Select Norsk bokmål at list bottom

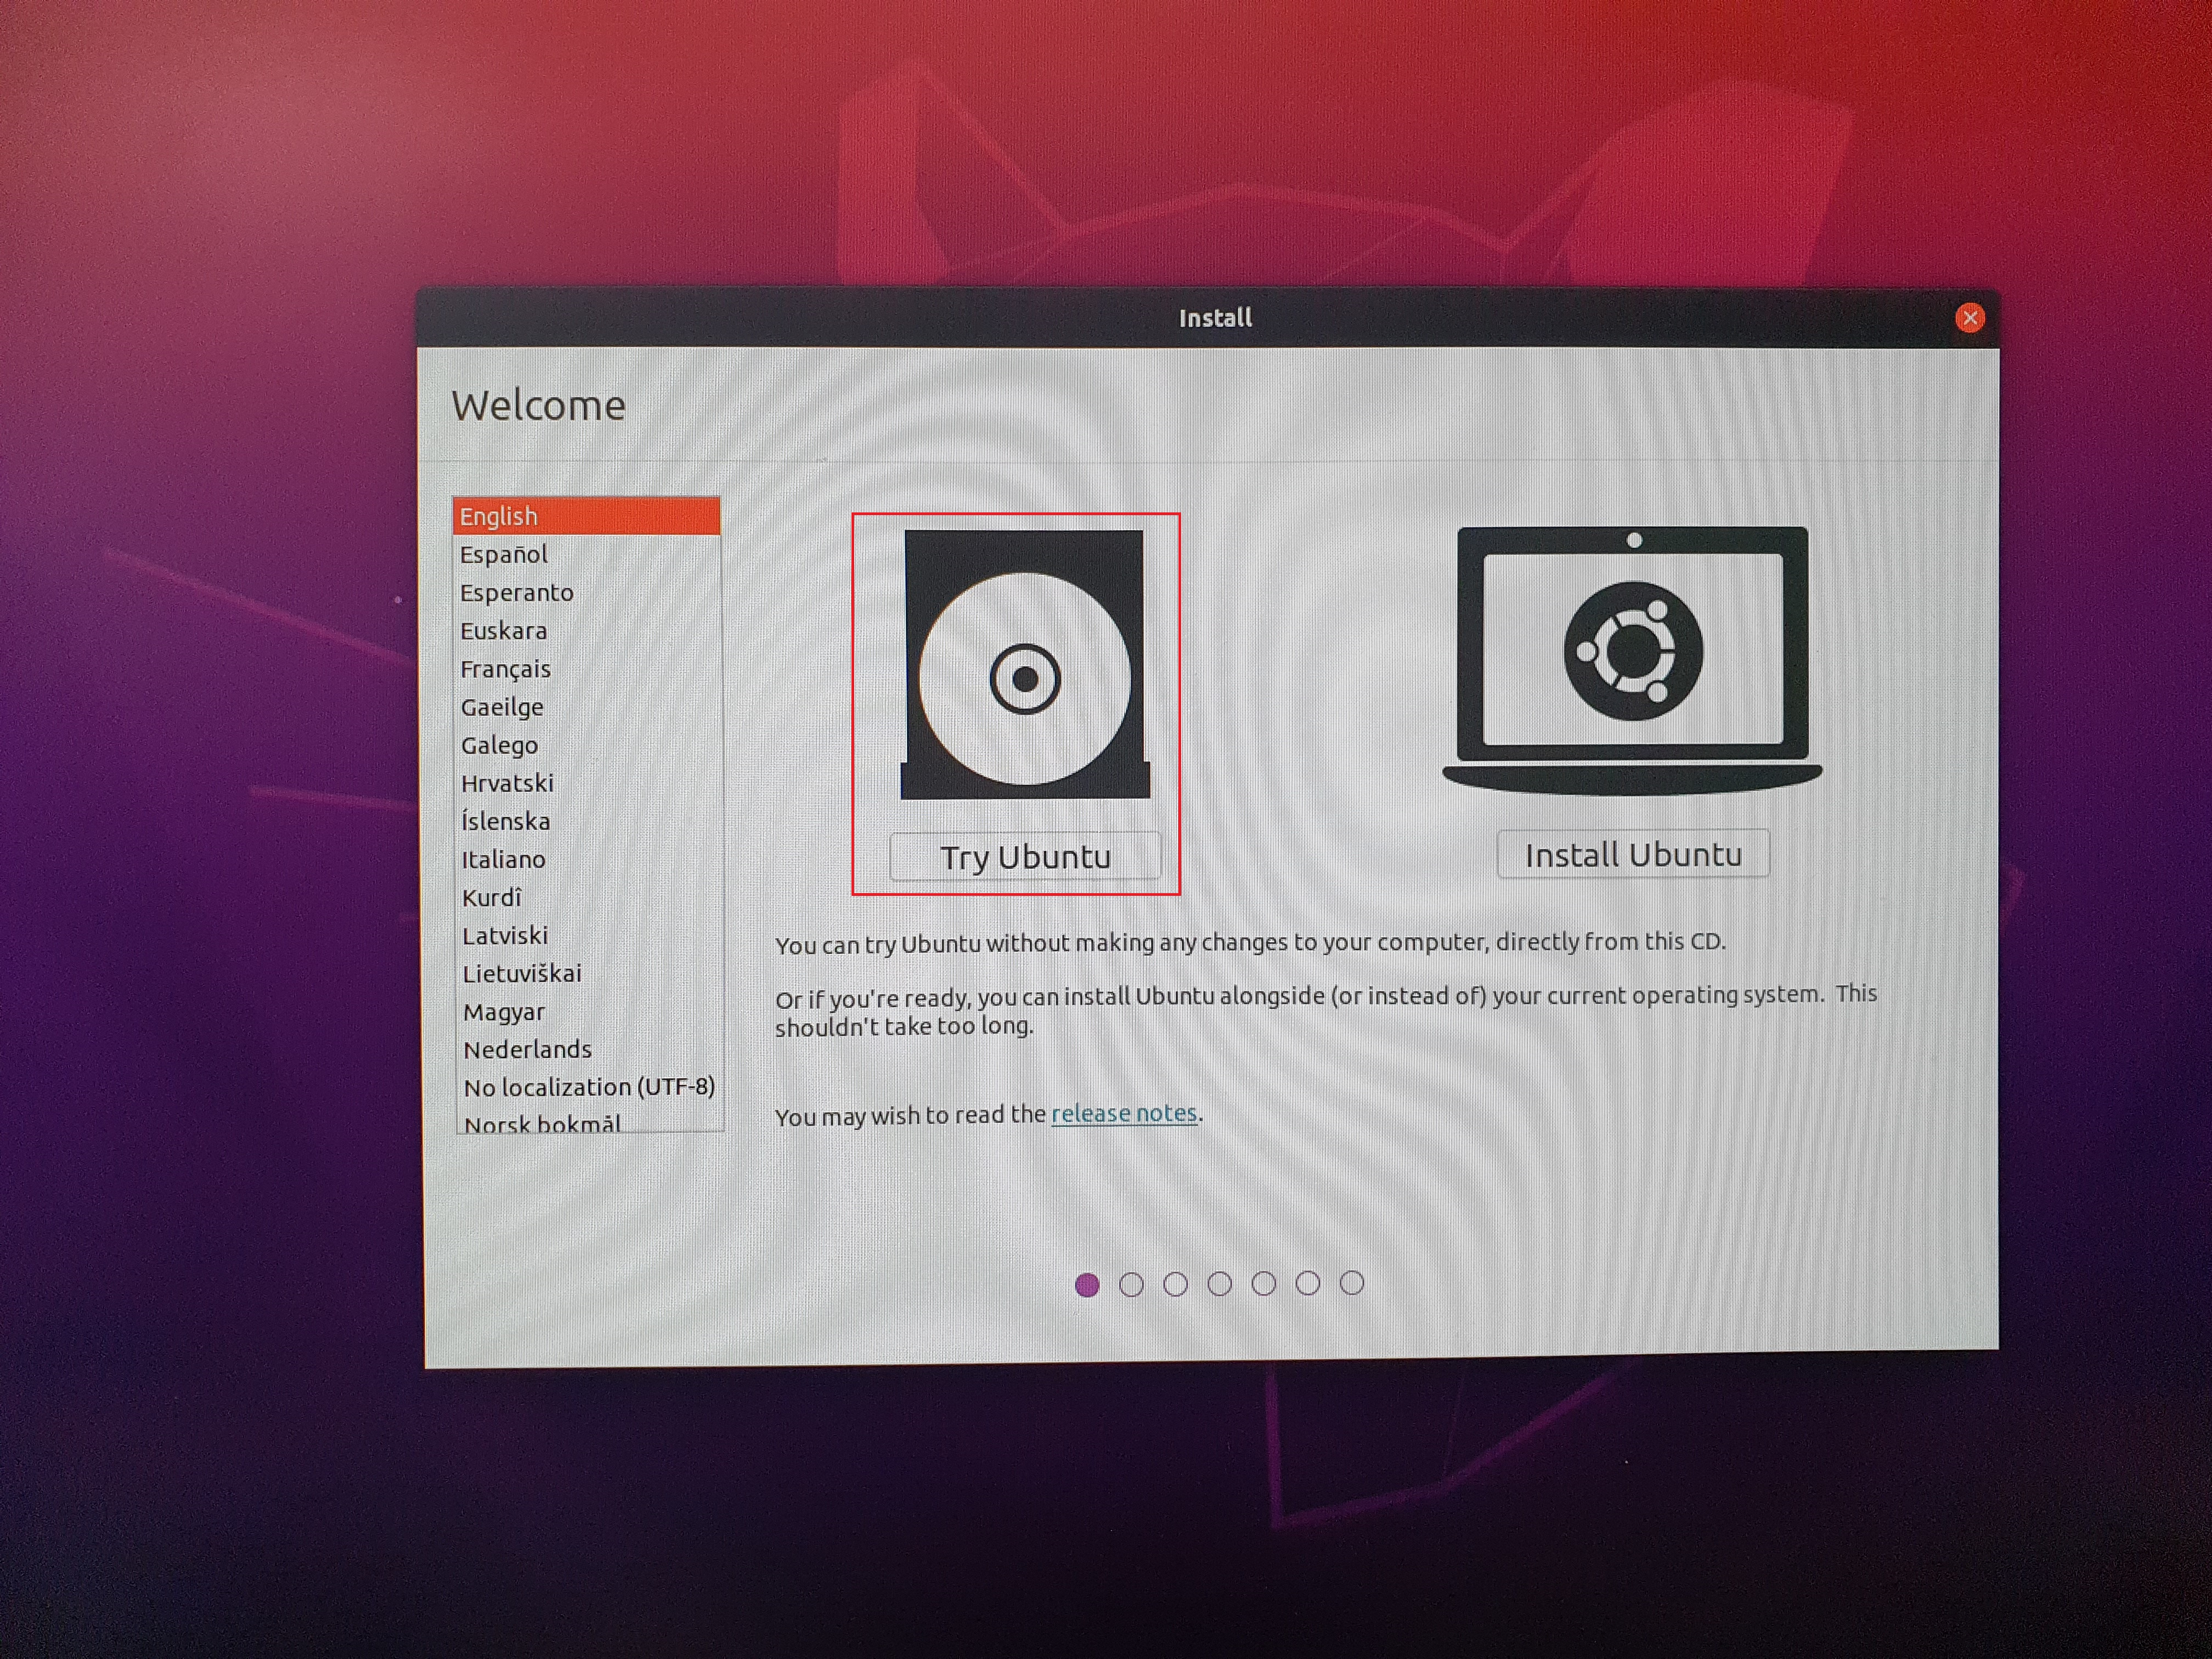coord(542,1123)
